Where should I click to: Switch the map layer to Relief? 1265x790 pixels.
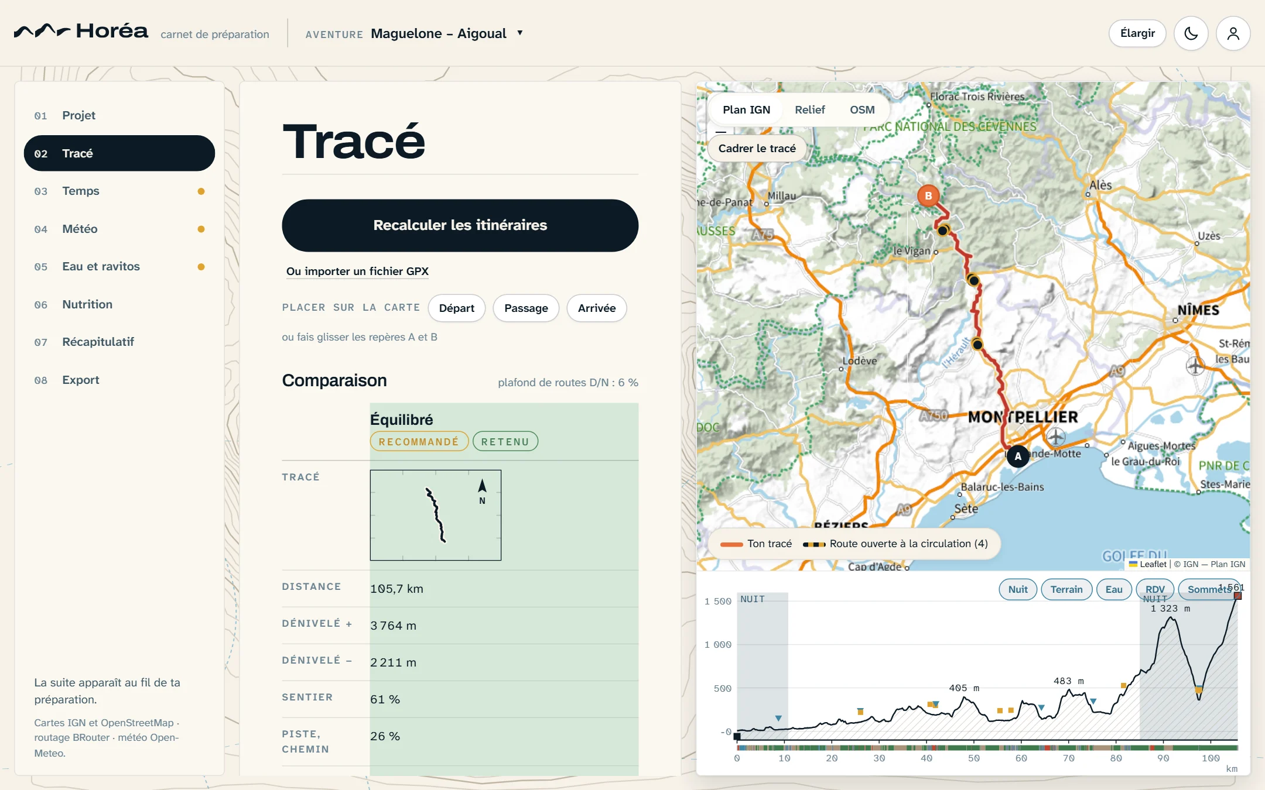pyautogui.click(x=810, y=109)
